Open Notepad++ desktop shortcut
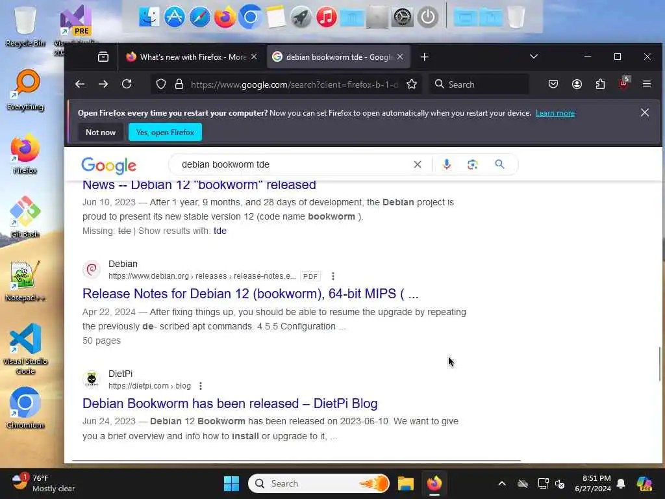Screen dimensions: 665x499 click(25, 281)
